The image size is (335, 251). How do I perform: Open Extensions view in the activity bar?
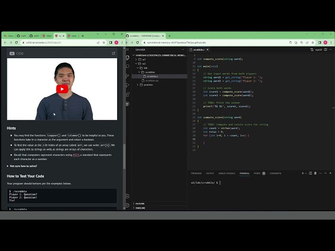(128, 94)
